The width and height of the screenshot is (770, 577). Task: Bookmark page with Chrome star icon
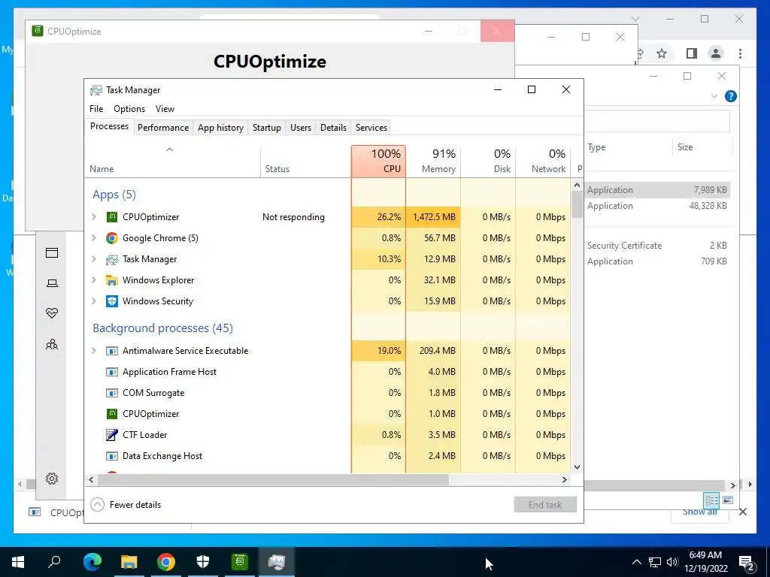pos(662,53)
